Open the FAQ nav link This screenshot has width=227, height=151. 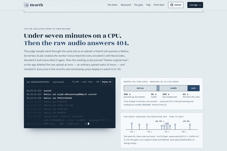tap(148, 5)
